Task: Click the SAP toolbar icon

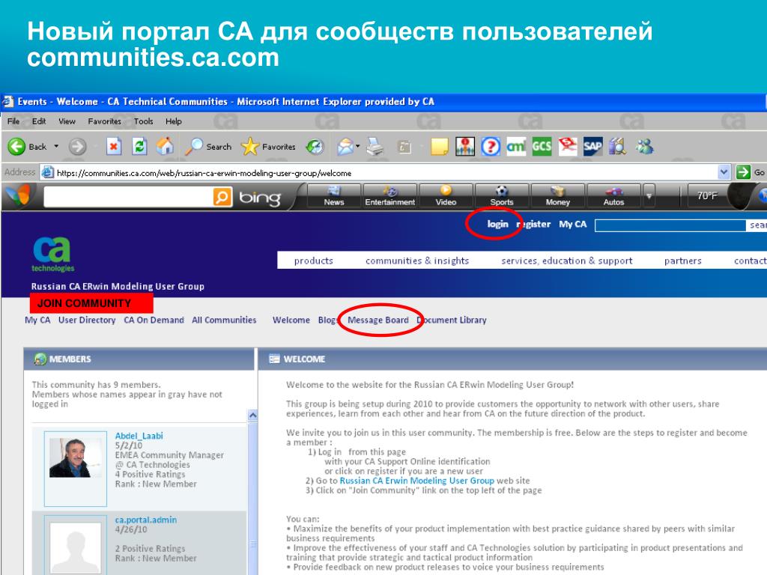Action: pos(592,146)
